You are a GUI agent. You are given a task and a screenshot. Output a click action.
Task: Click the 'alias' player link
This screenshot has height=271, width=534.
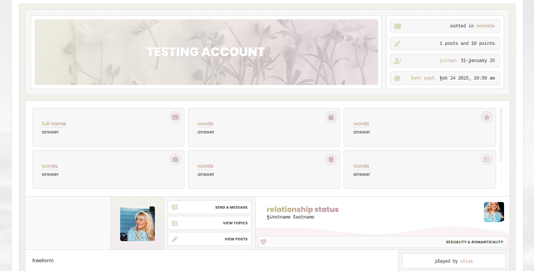[x=466, y=261]
